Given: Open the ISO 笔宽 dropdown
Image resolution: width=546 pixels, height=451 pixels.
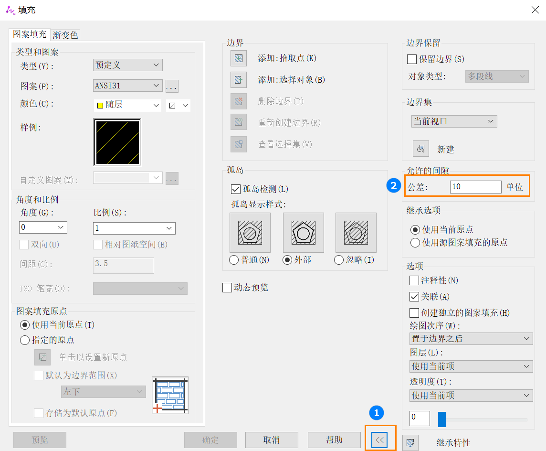Looking at the screenshot, I should pos(140,289).
